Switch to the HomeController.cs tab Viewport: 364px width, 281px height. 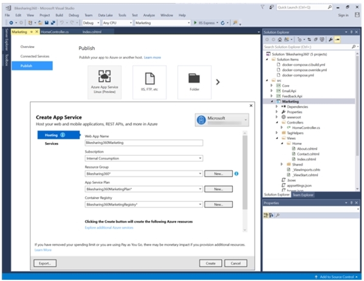[55, 32]
